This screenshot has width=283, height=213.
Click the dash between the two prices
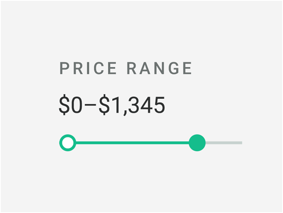pos(91,105)
